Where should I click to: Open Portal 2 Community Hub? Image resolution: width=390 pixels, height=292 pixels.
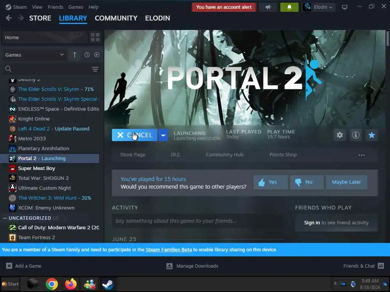point(225,155)
